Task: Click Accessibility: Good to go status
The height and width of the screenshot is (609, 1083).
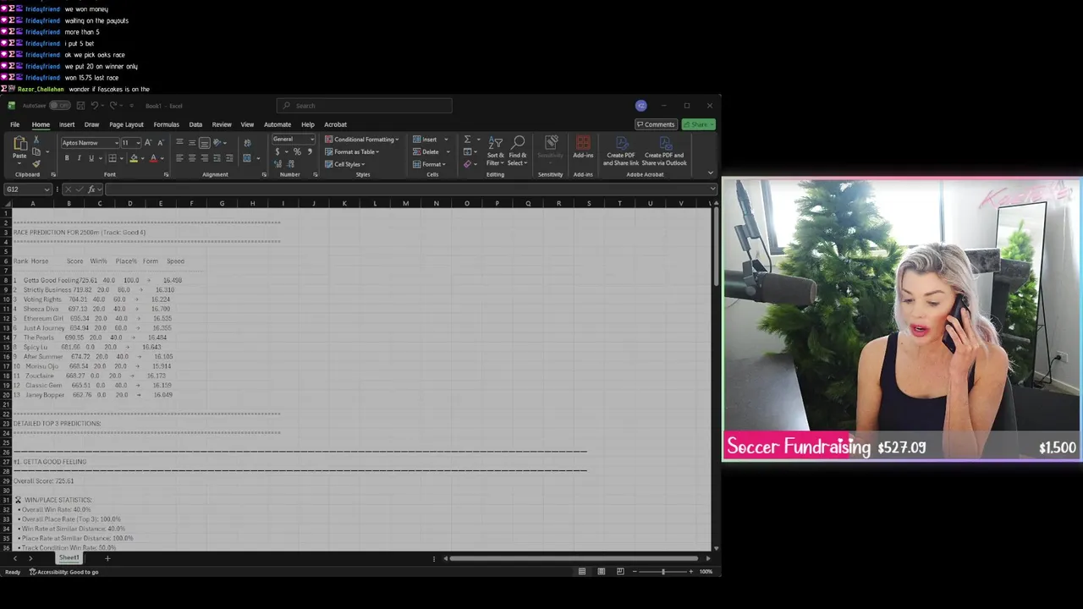Action: [x=64, y=572]
